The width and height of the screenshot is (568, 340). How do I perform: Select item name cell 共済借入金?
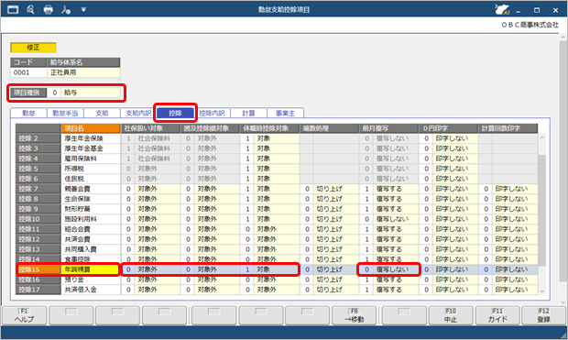coord(91,290)
